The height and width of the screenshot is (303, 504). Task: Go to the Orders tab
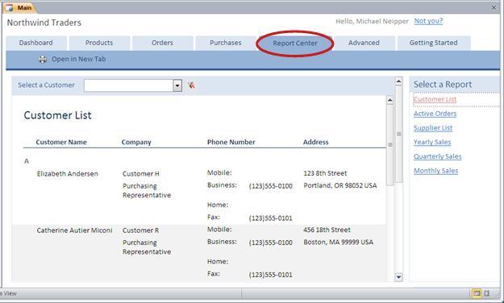pos(162,43)
